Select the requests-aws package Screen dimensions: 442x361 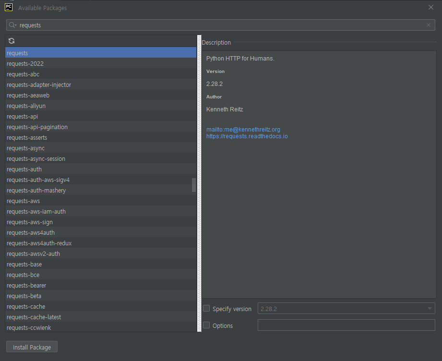pos(101,201)
